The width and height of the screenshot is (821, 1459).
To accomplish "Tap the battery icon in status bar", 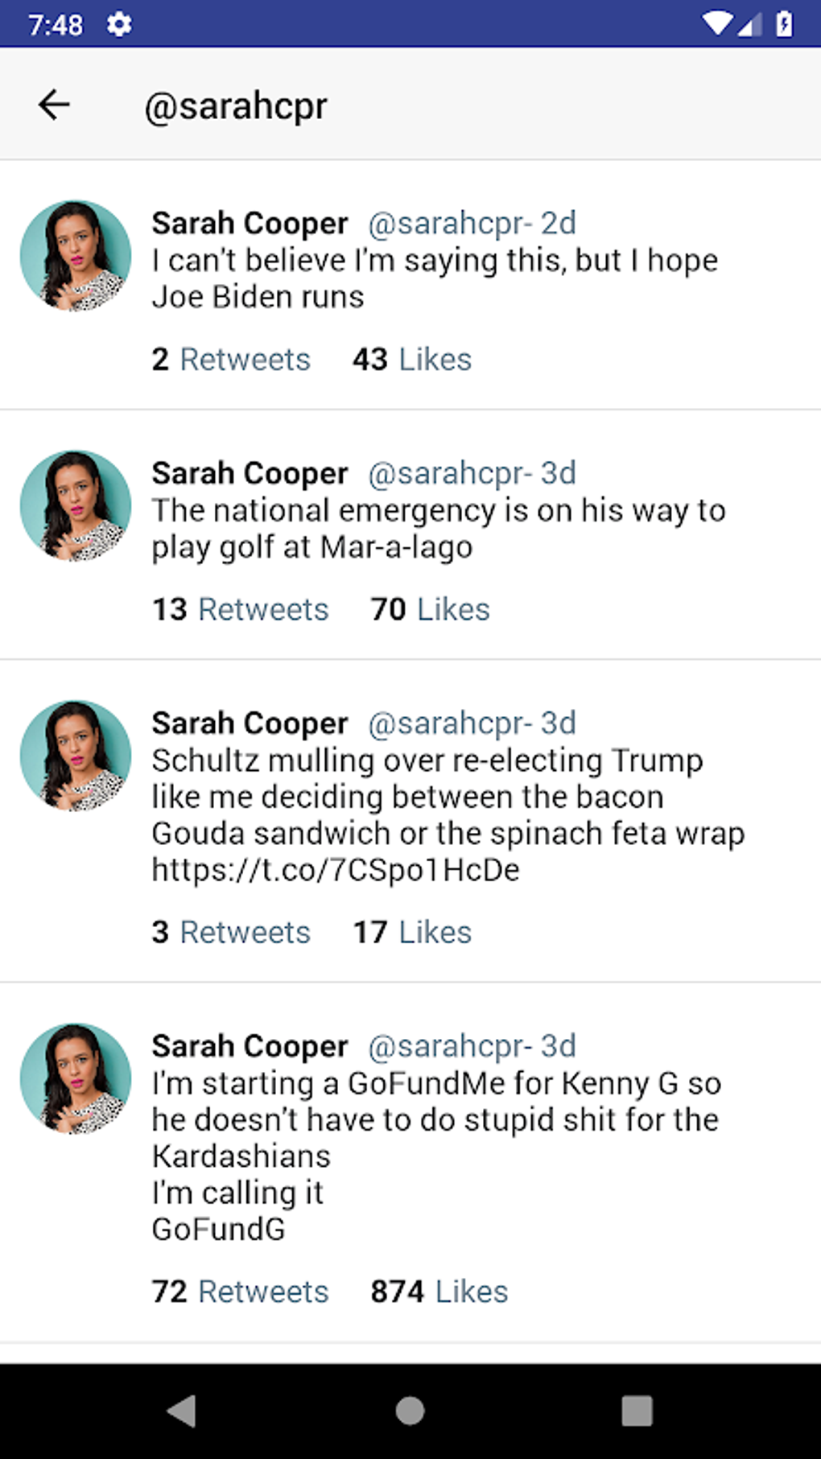I will pos(784,24).
